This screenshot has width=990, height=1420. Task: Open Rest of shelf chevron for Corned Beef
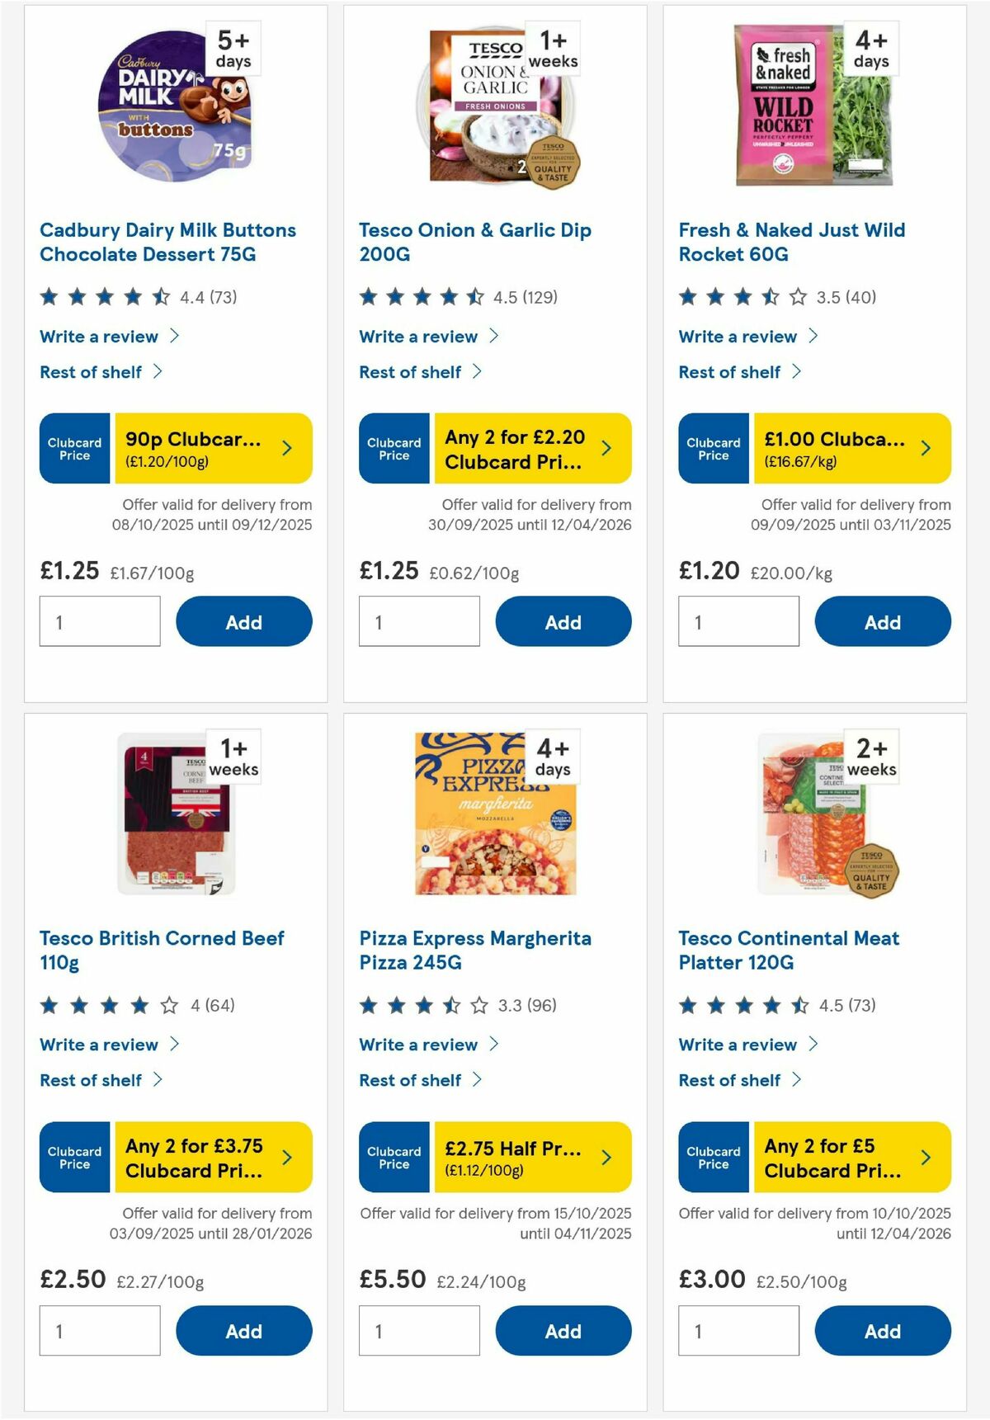coord(159,1078)
